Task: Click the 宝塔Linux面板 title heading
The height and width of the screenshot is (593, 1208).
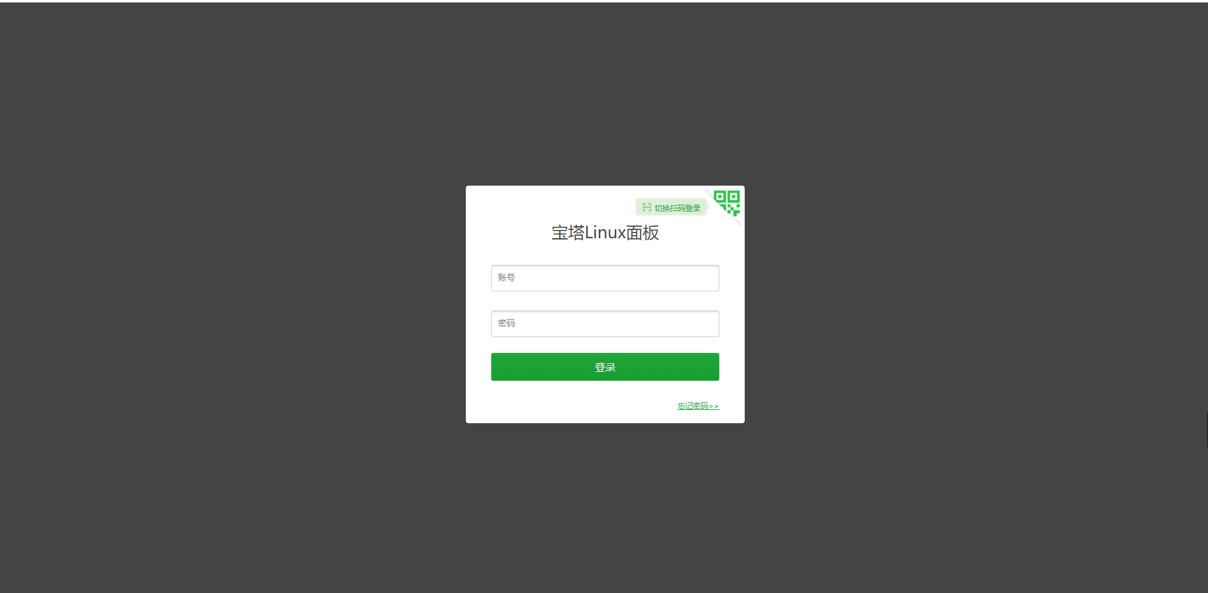Action: pos(605,233)
